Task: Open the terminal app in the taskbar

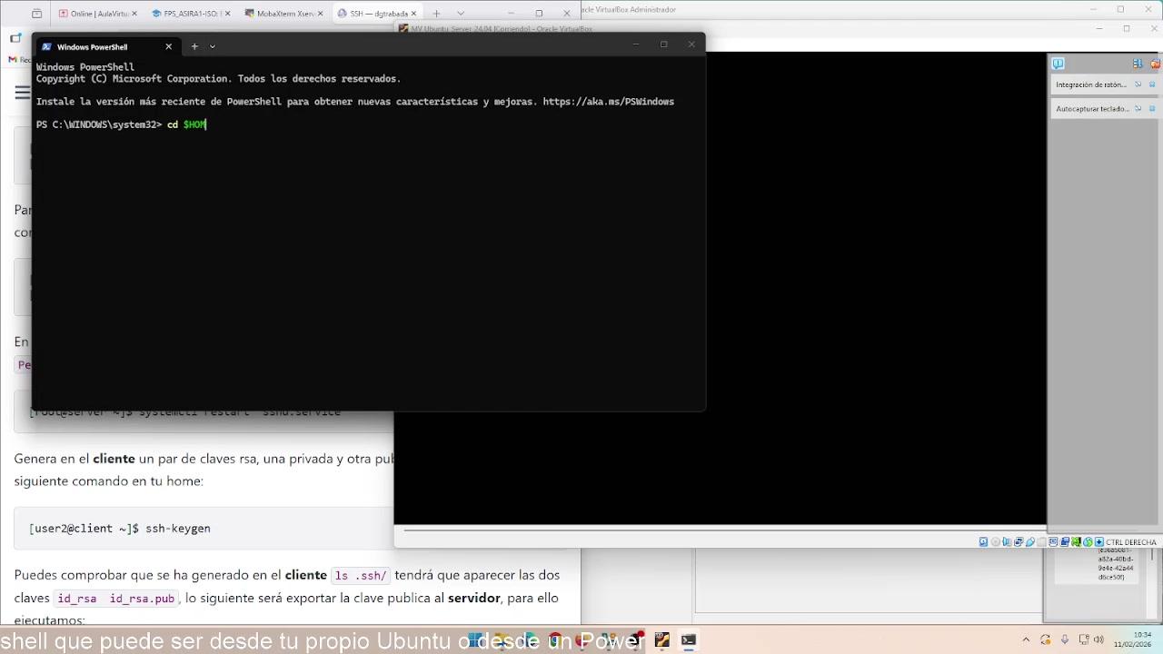Action: coord(688,640)
